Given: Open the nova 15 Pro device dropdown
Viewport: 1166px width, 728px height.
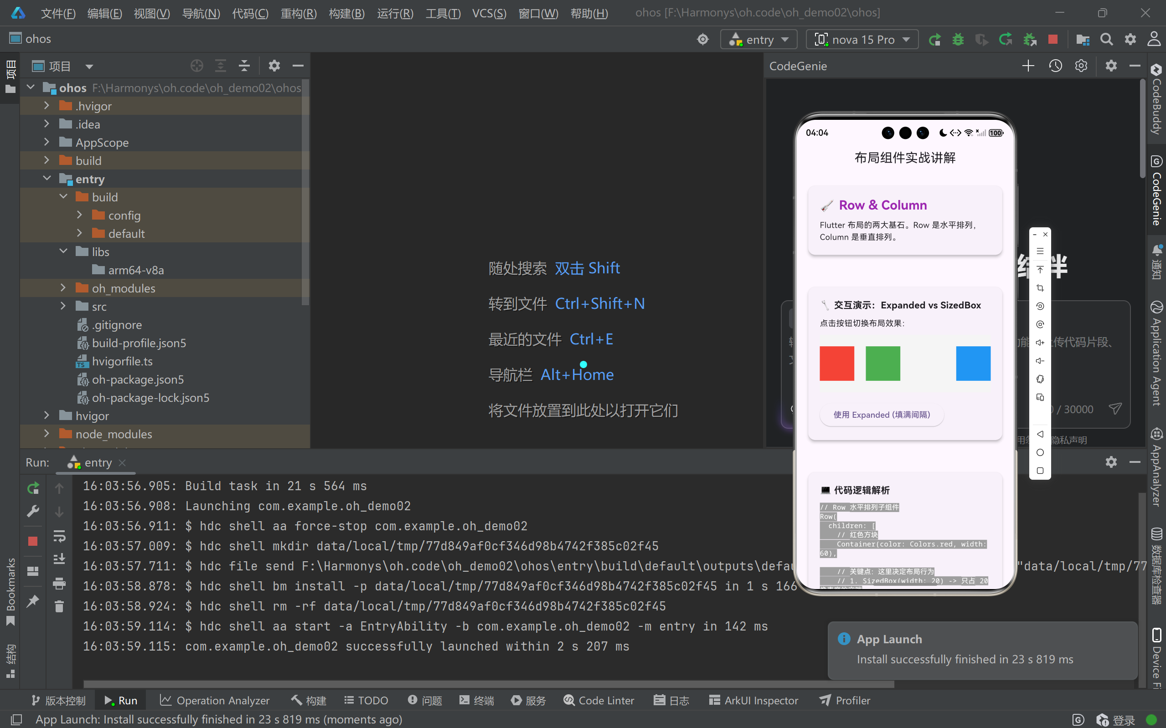Looking at the screenshot, I should [x=862, y=40].
